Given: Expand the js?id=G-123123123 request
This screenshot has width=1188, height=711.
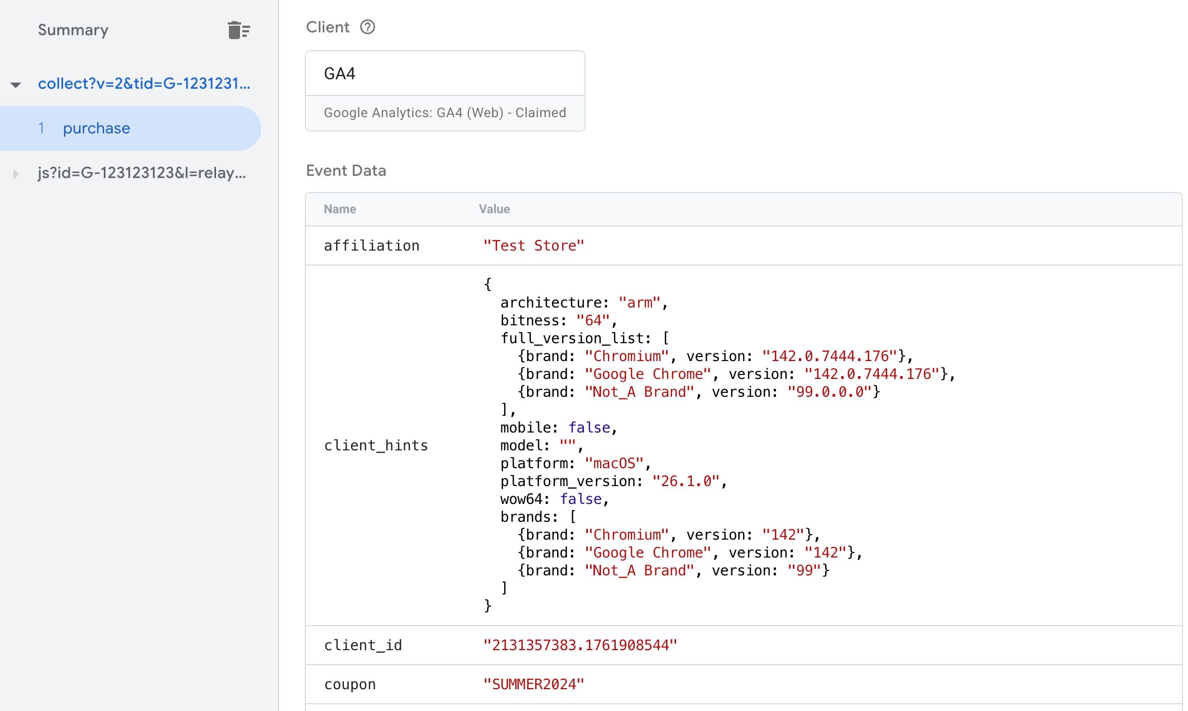Looking at the screenshot, I should point(16,174).
